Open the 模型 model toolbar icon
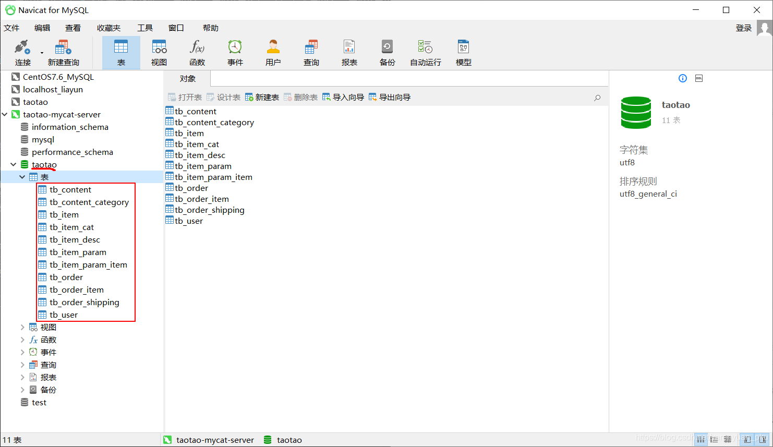Image resolution: width=773 pixels, height=447 pixels. pos(464,53)
